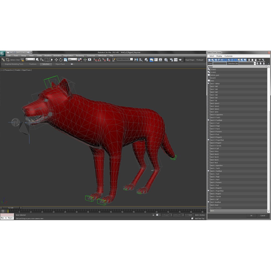
Task: Open the 3ds Max application menu logo
Action: point(3,54)
